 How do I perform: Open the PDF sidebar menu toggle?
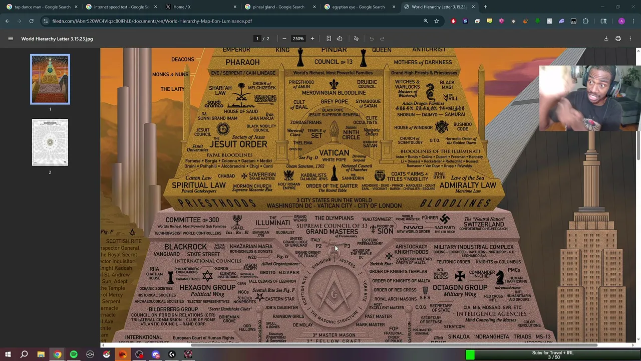11,39
